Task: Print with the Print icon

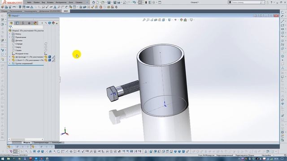Action: (118, 2)
